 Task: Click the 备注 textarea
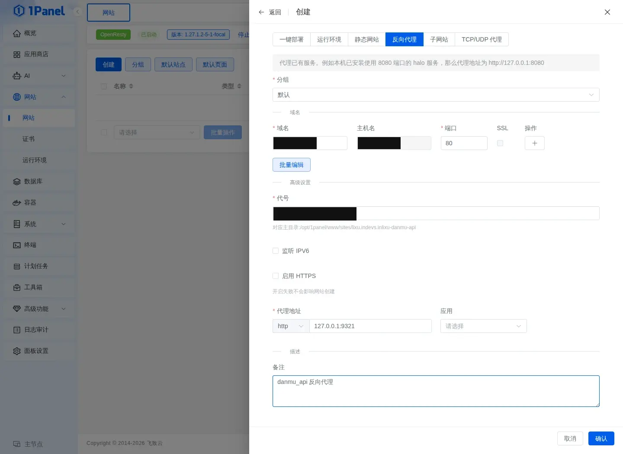coord(436,391)
